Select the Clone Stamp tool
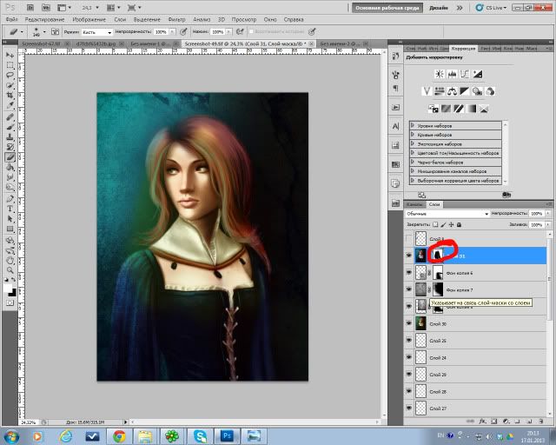Viewport: 556px width, 445px height. [10, 137]
